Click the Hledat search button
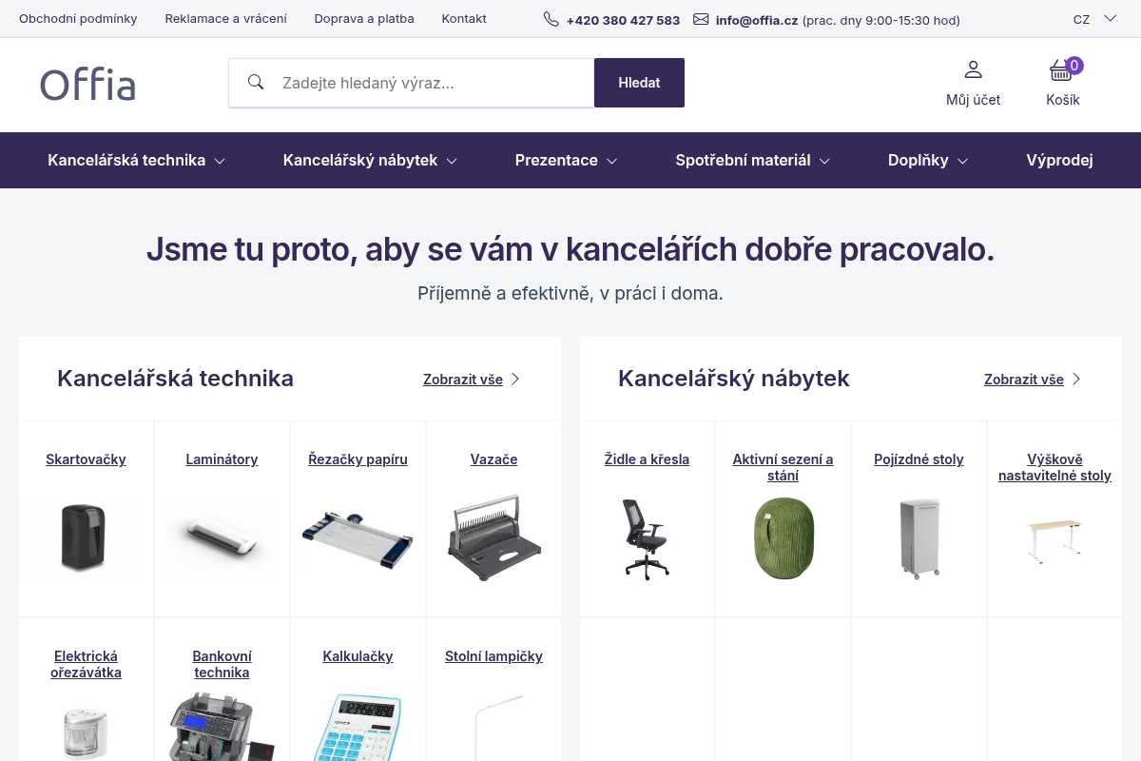The width and height of the screenshot is (1141, 761). pos(639,83)
